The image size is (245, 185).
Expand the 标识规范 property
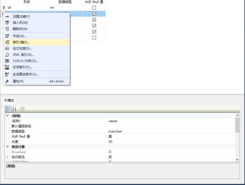point(7,157)
